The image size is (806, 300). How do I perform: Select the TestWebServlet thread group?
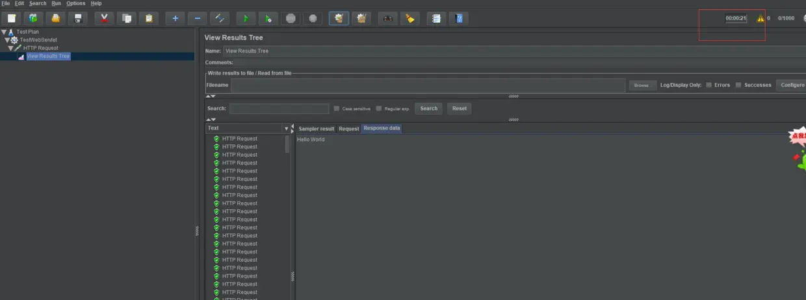(x=38, y=40)
